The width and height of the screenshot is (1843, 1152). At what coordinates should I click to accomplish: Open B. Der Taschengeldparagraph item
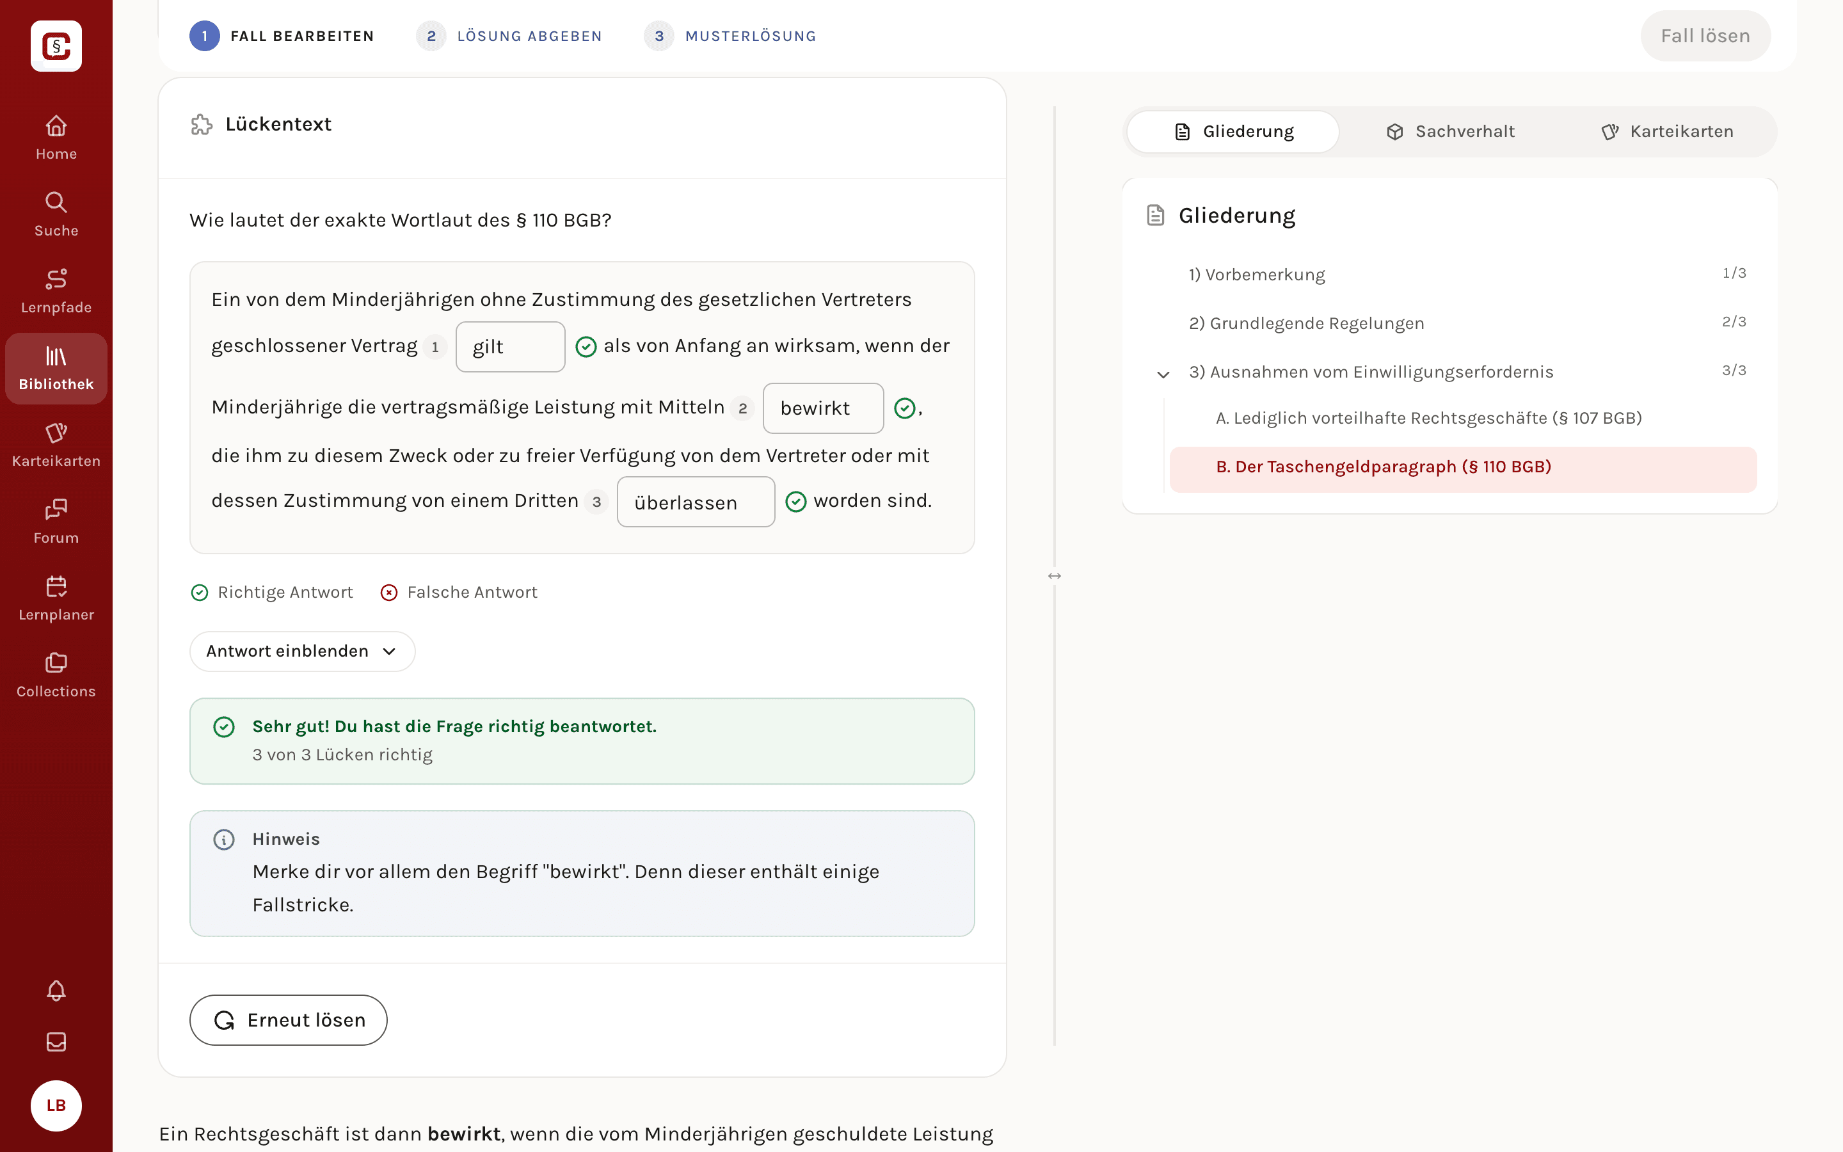[1463, 469]
